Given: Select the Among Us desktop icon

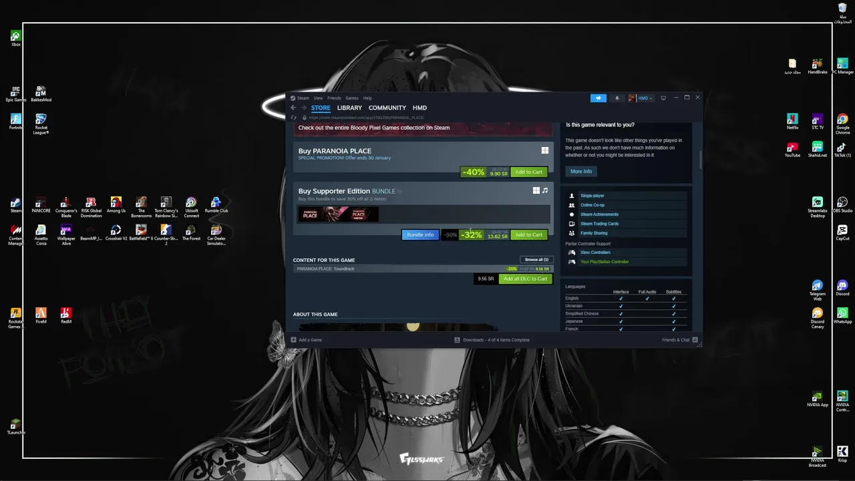Looking at the screenshot, I should click(116, 205).
